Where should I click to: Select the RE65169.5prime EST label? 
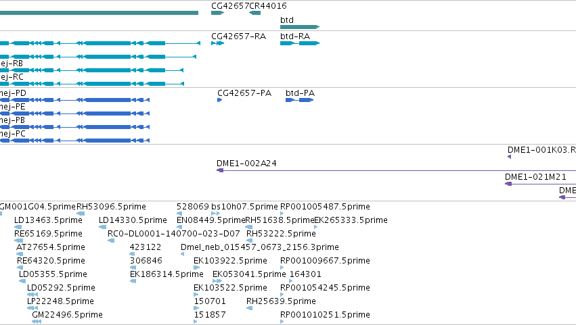[x=48, y=234]
